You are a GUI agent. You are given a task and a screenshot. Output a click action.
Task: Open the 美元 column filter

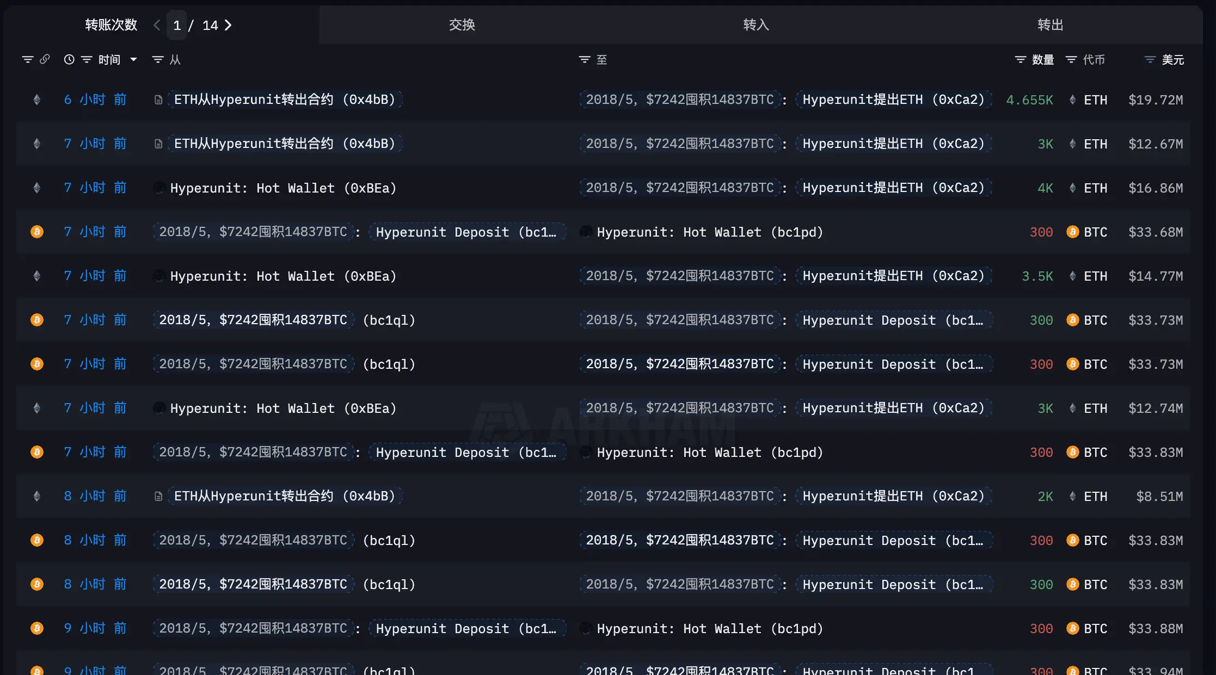1150,59
